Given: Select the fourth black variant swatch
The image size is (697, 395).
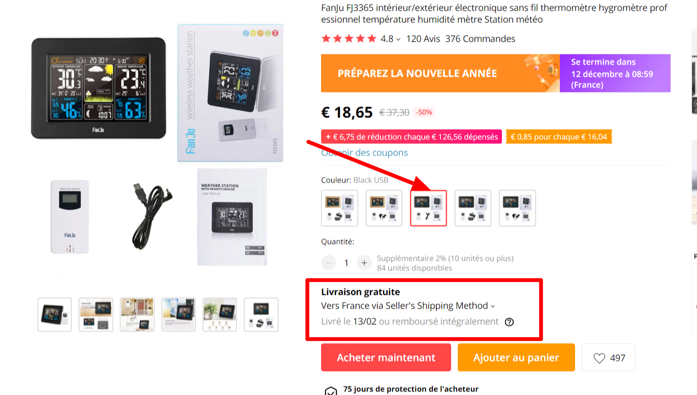Looking at the screenshot, I should [473, 208].
